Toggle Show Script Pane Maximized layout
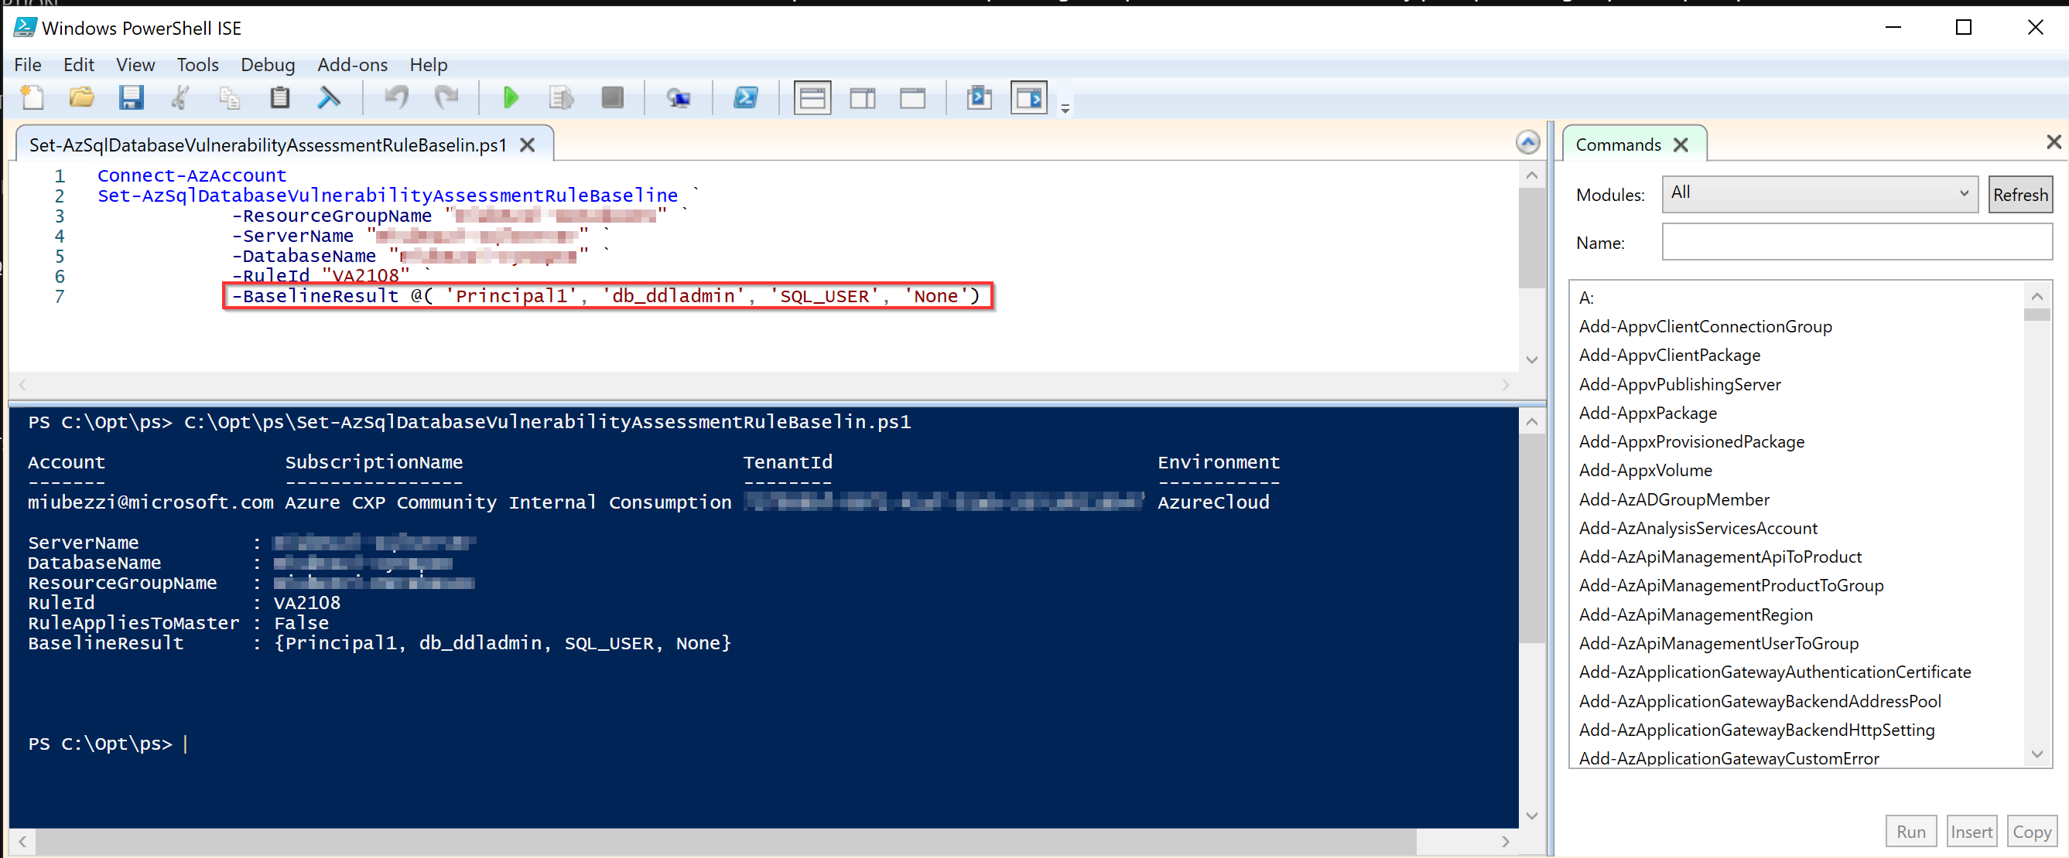This screenshot has height=858, width=2069. pyautogui.click(x=912, y=97)
